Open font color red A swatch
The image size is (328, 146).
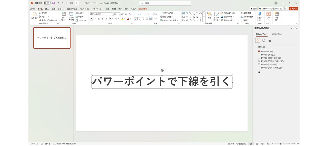point(128,19)
